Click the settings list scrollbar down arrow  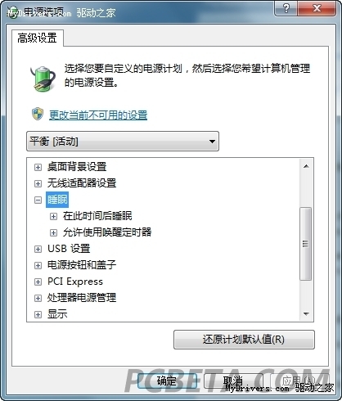pos(306,314)
